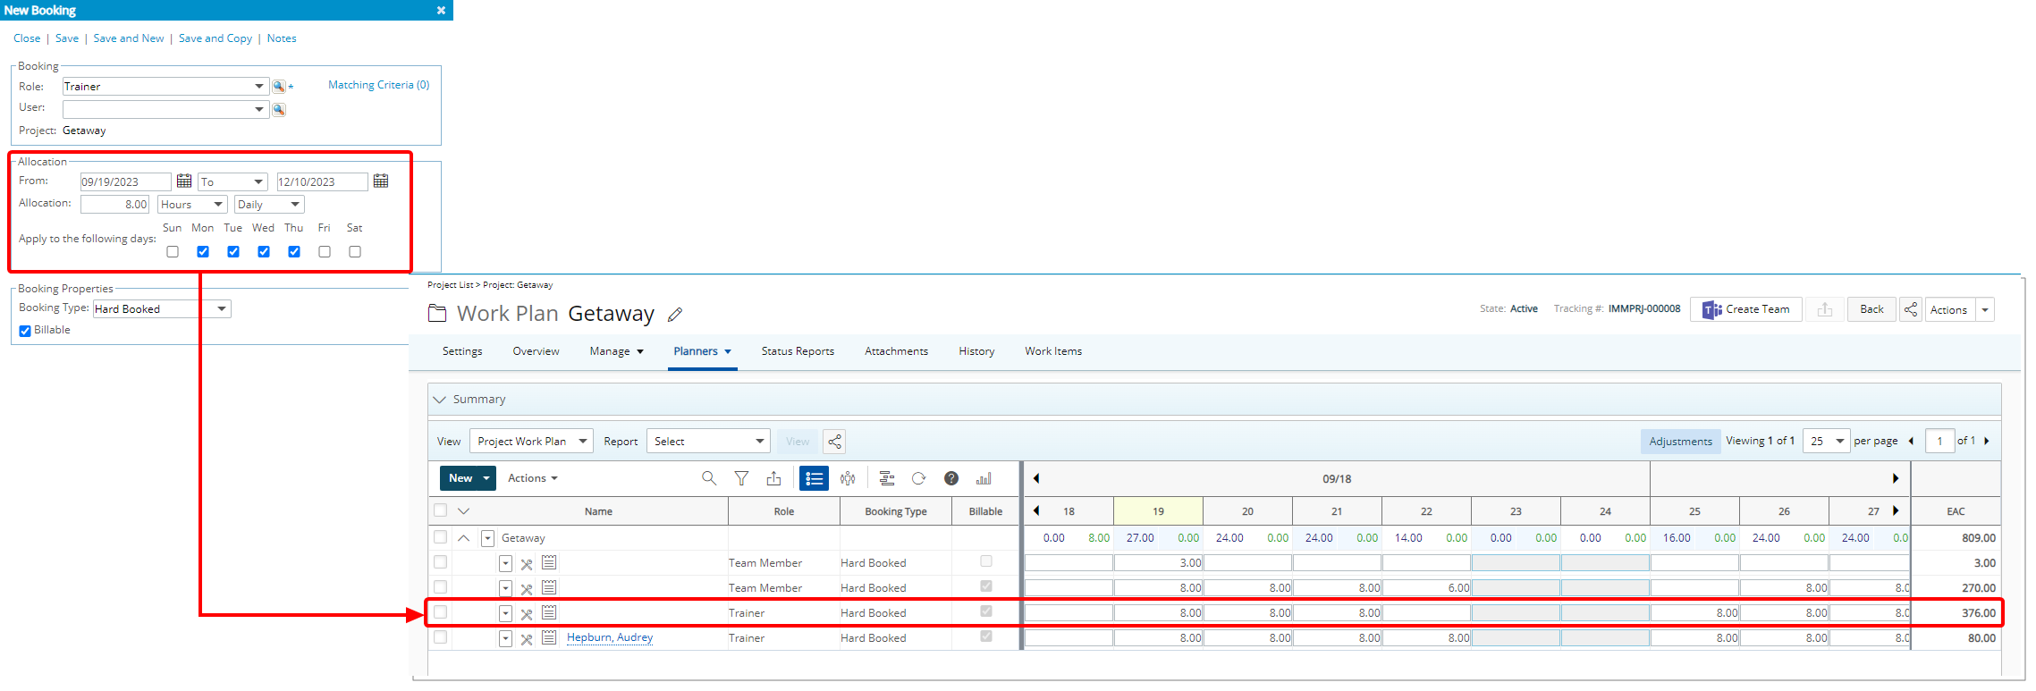This screenshot has height=691, width=2036.
Task: Click tools icon in 3.00 EAC row
Action: coord(527,564)
